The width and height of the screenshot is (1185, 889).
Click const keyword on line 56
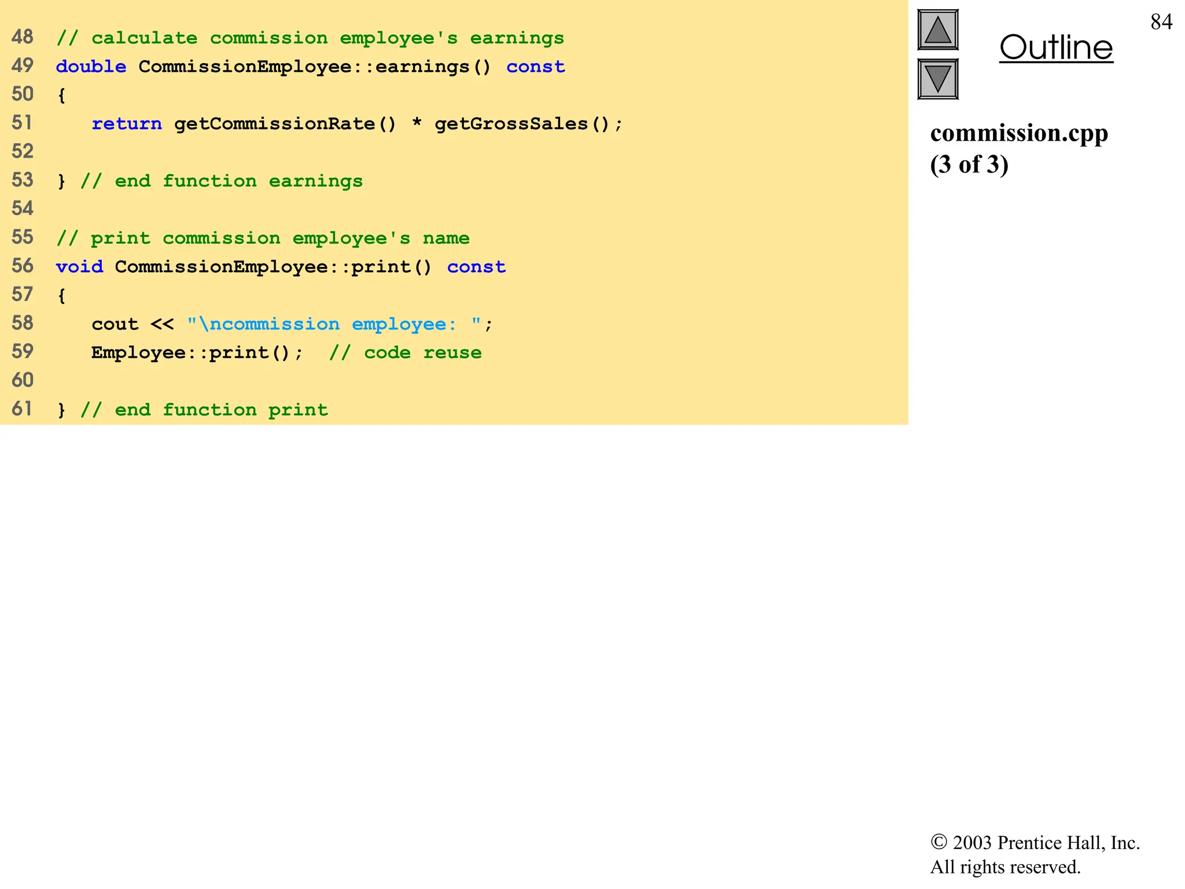tap(476, 267)
